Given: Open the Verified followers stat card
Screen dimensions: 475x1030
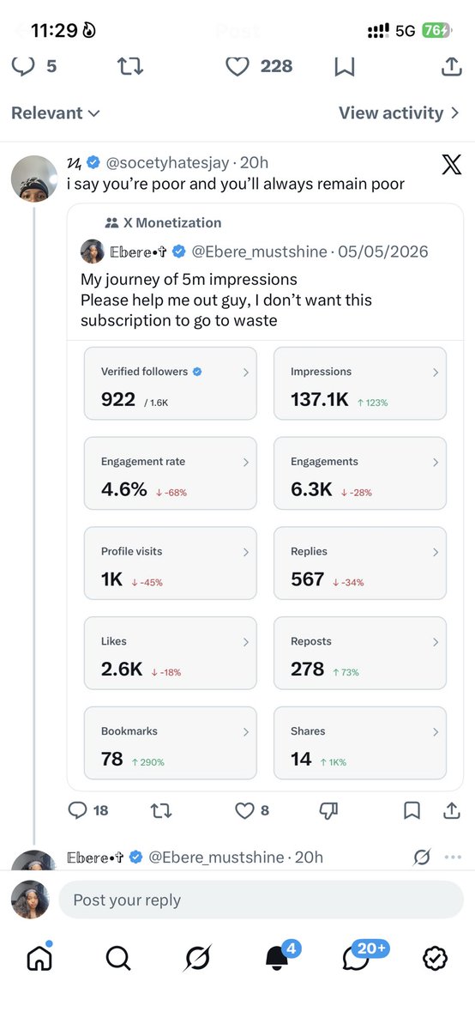Looking at the screenshot, I should 171,383.
